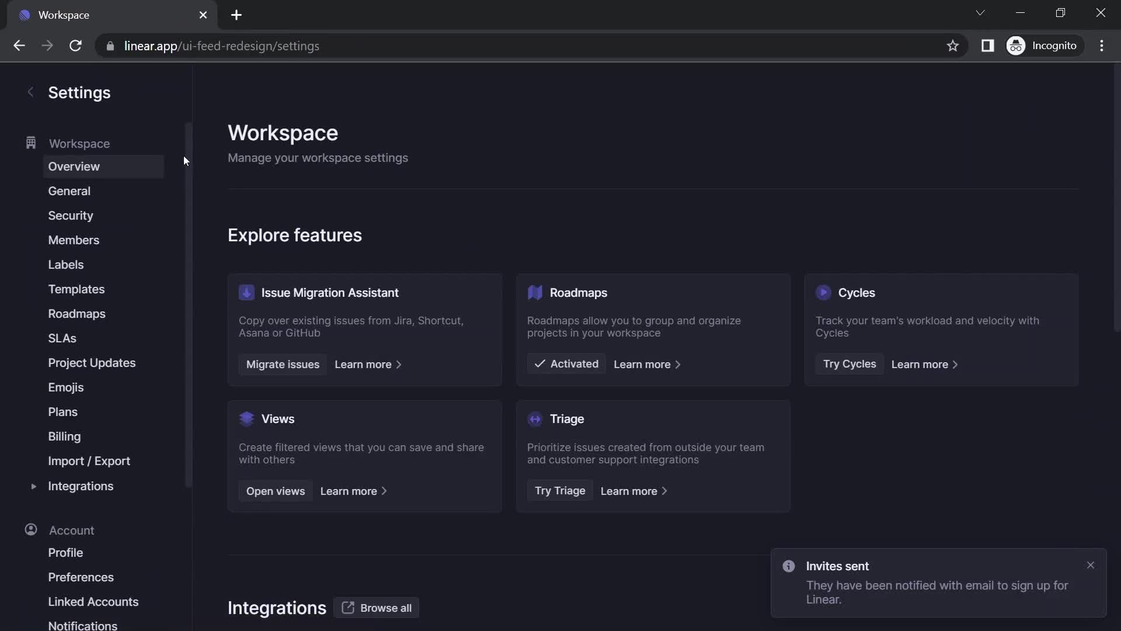This screenshot has height=631, width=1121.
Task: Click the Account person icon in sidebar
Action: point(31,530)
